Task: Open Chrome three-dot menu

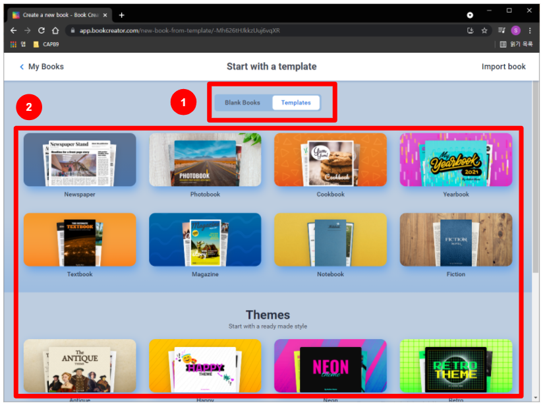Action: 530,30
